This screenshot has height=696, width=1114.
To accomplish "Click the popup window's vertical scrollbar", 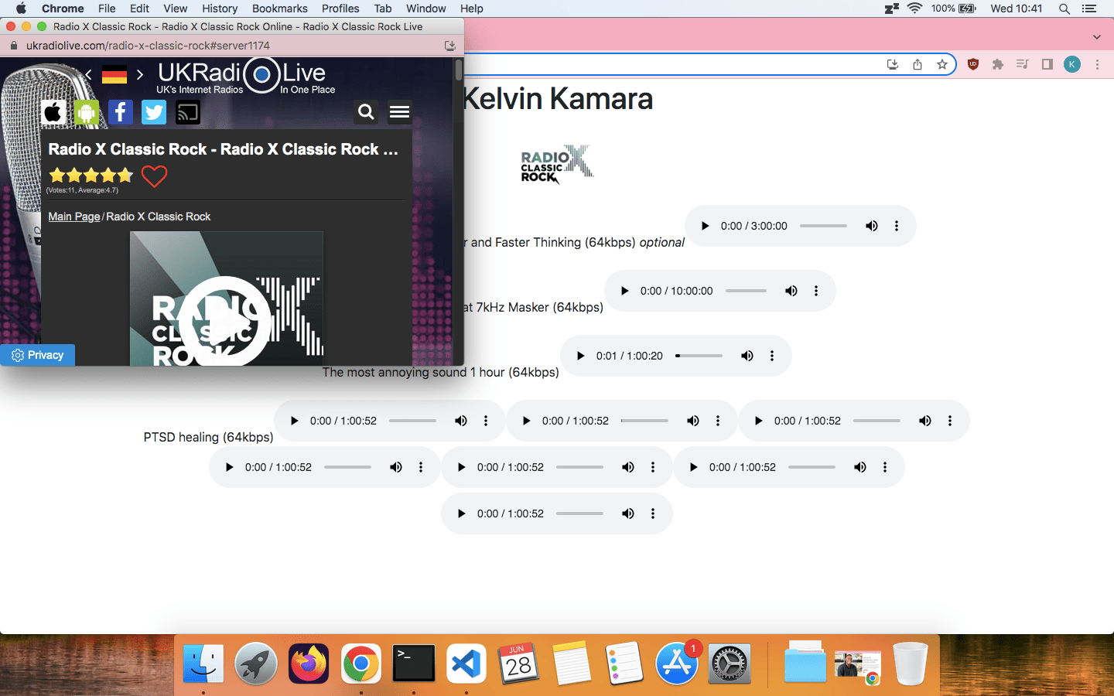I will [x=459, y=70].
